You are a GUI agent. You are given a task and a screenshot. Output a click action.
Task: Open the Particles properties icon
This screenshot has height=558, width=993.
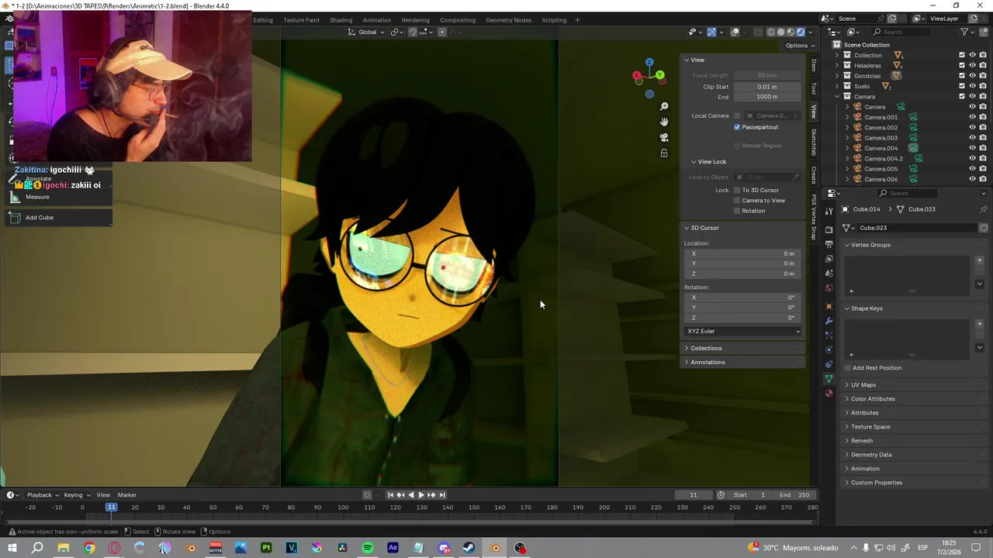click(x=829, y=336)
